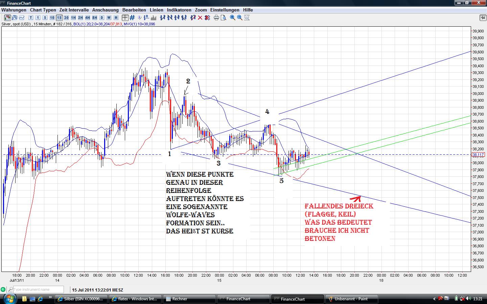This screenshot has height=304, width=487.
Task: Toggle the active 15-minute interval button
Action: pyautogui.click(x=59, y=18)
